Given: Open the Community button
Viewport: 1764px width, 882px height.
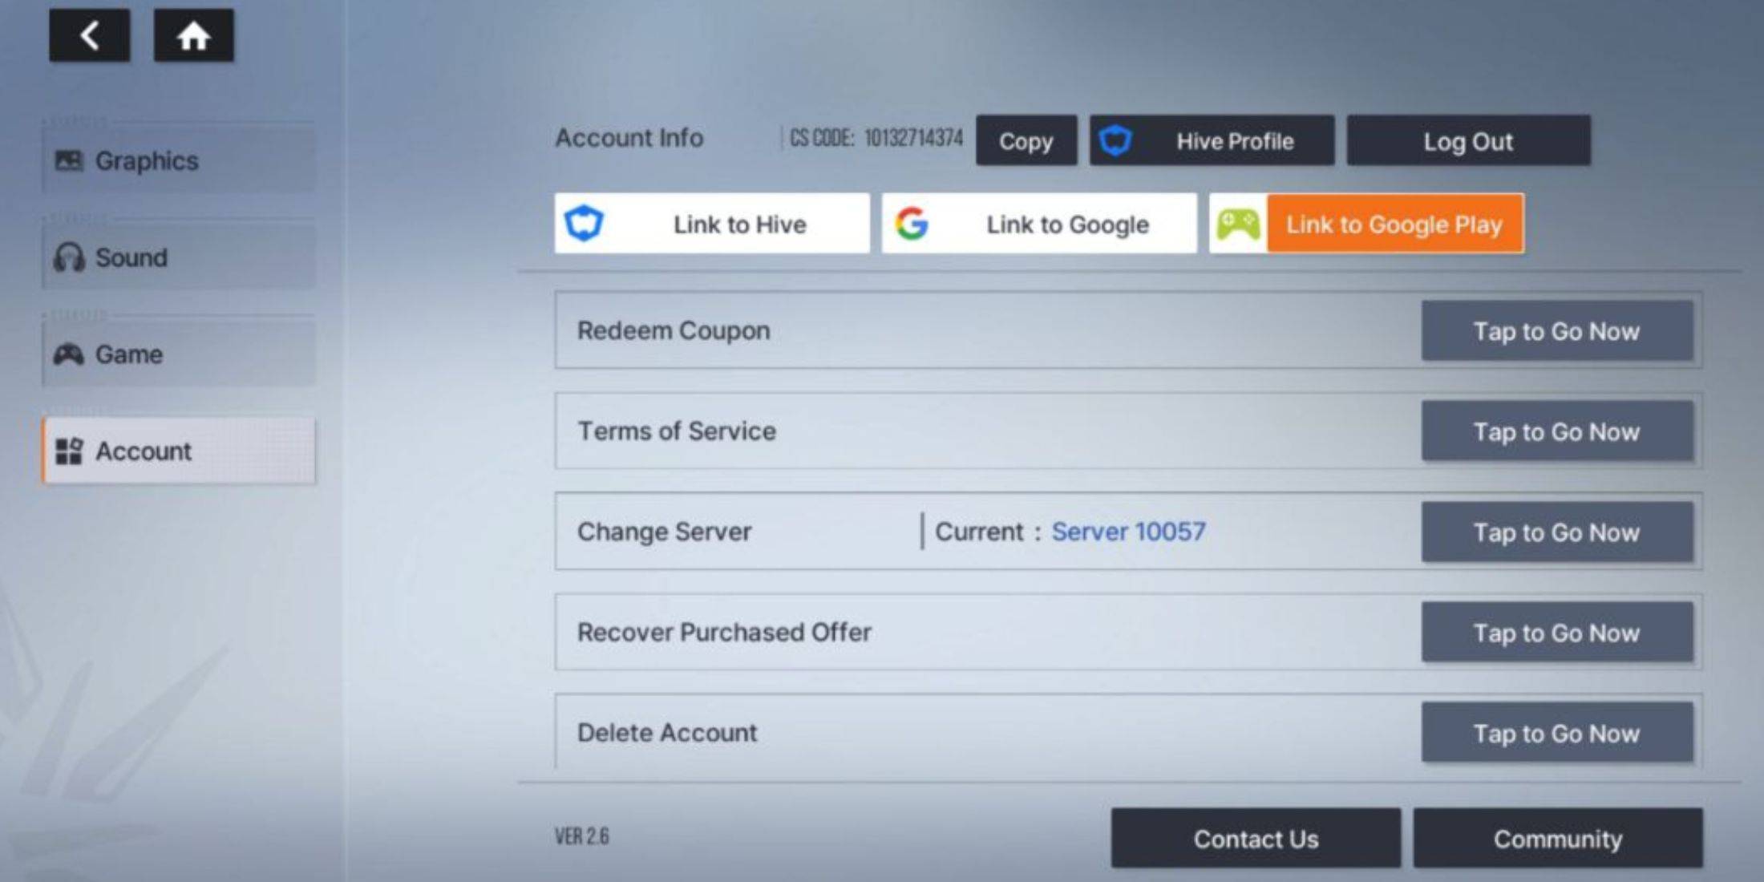Looking at the screenshot, I should click(x=1557, y=839).
